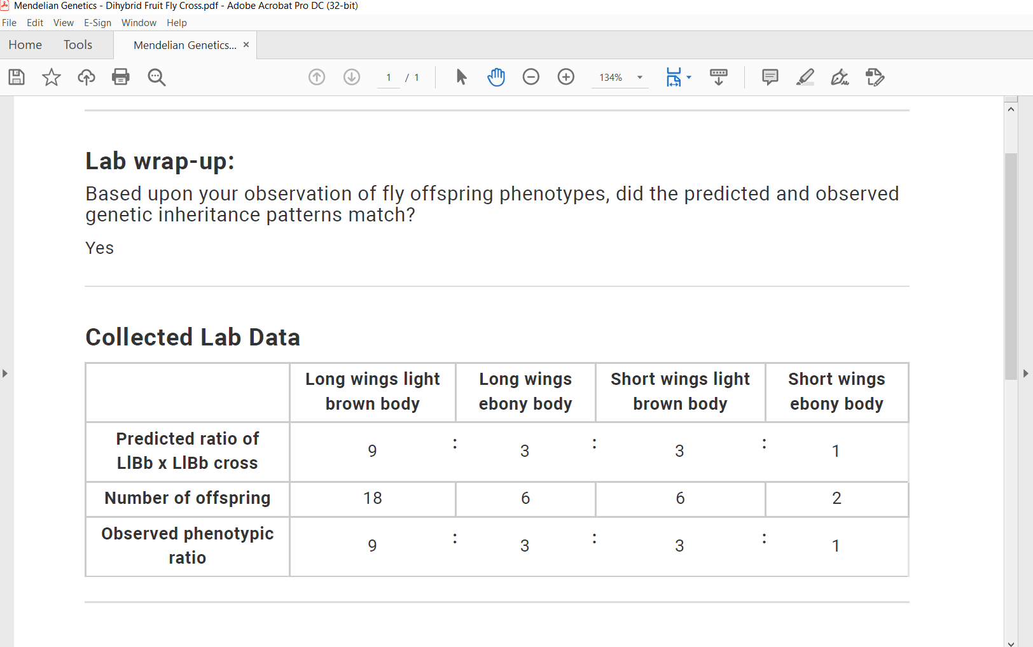
Task: Switch to the Tools tab
Action: click(78, 45)
